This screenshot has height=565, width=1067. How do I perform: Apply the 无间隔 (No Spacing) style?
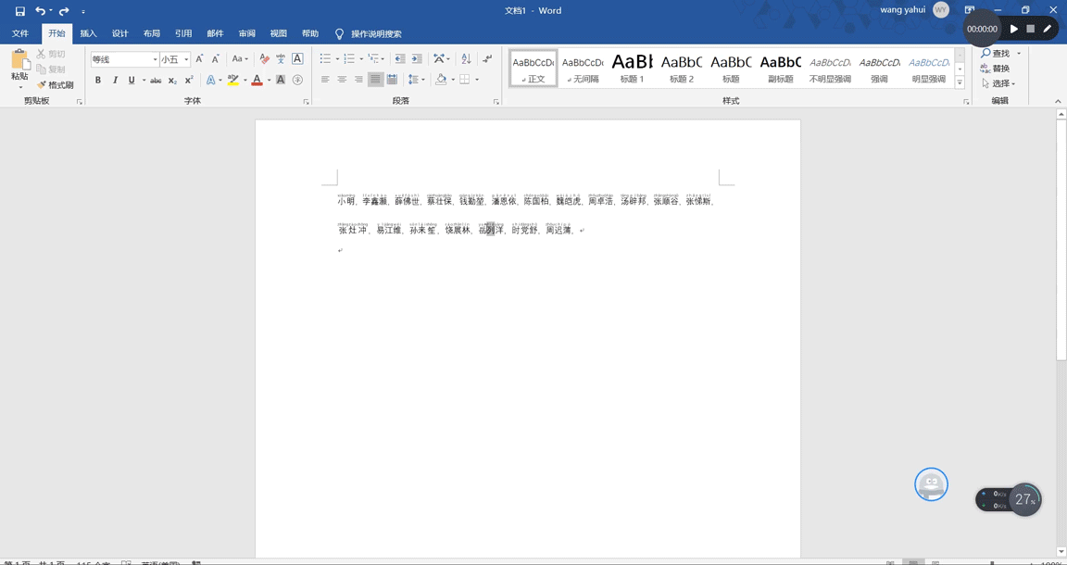coord(583,68)
